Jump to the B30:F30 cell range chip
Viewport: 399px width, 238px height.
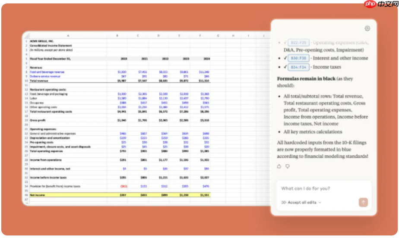(x=298, y=58)
